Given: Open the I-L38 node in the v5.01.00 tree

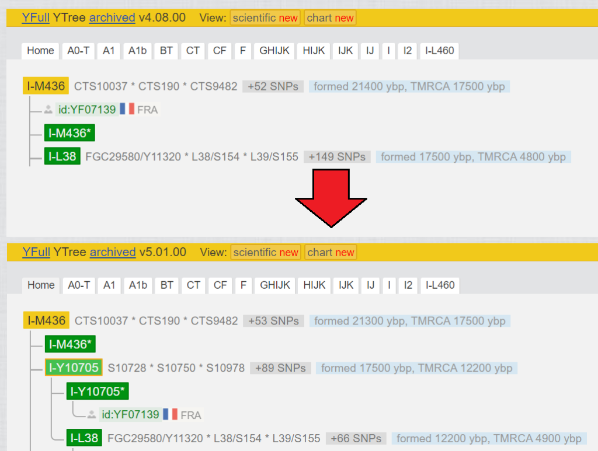Looking at the screenshot, I should pyautogui.click(x=84, y=438).
